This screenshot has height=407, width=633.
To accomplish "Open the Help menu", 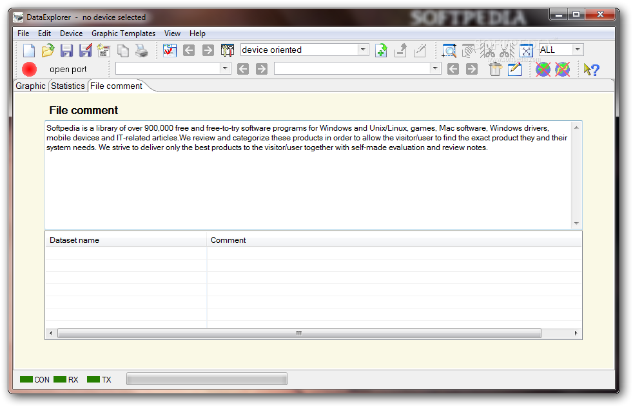I will coord(197,33).
